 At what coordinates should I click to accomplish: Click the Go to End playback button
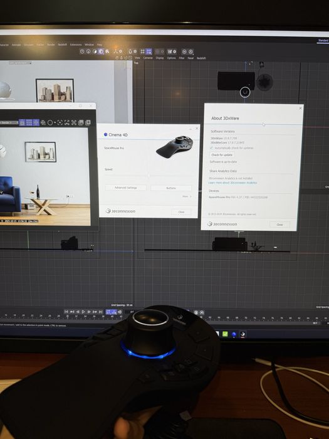pos(100,312)
